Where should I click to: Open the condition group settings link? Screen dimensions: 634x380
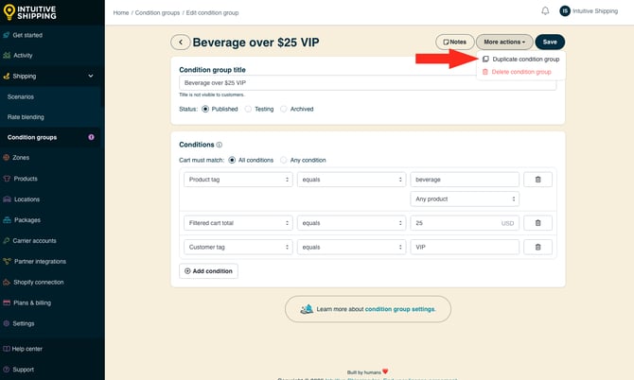click(x=400, y=309)
